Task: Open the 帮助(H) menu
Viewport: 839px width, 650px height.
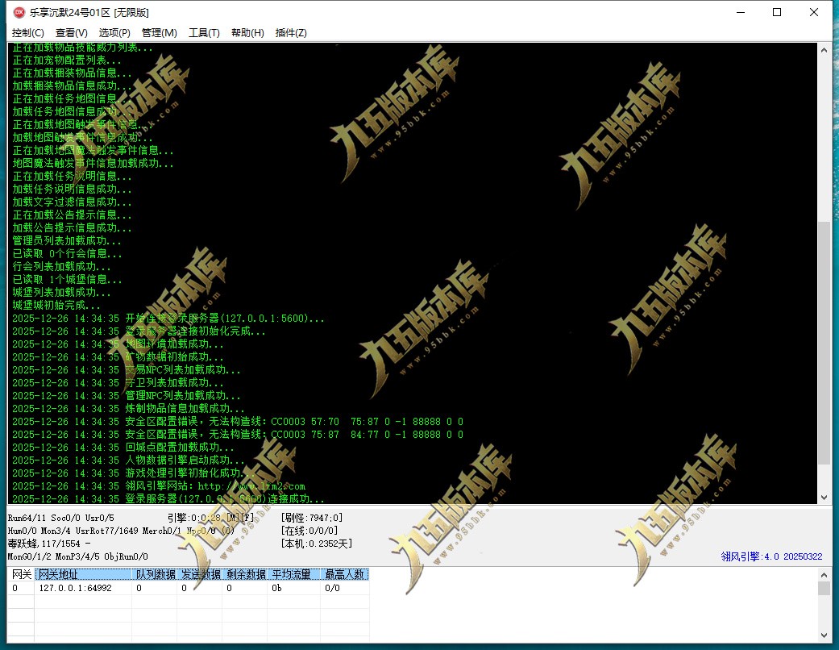Action: (247, 33)
